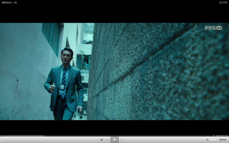229x143 pixels.
Task: Skip to the previous episode
Action: (x=107, y=140)
